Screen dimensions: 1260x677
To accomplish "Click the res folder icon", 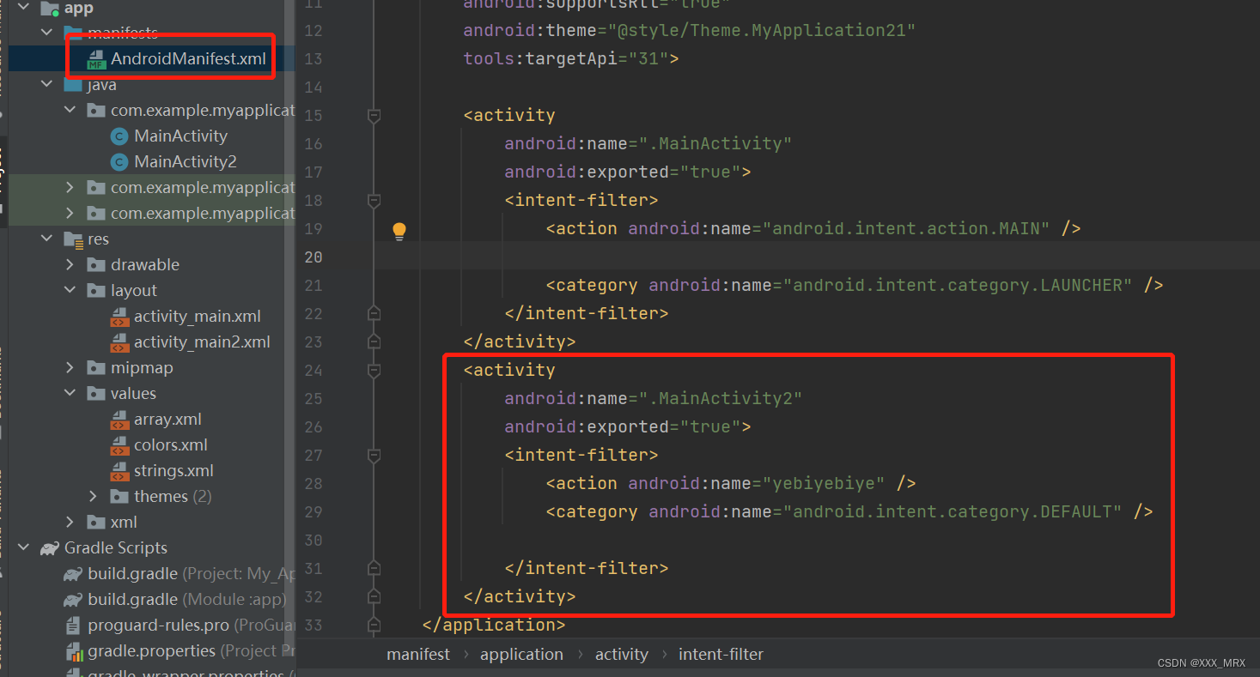I will (x=73, y=239).
